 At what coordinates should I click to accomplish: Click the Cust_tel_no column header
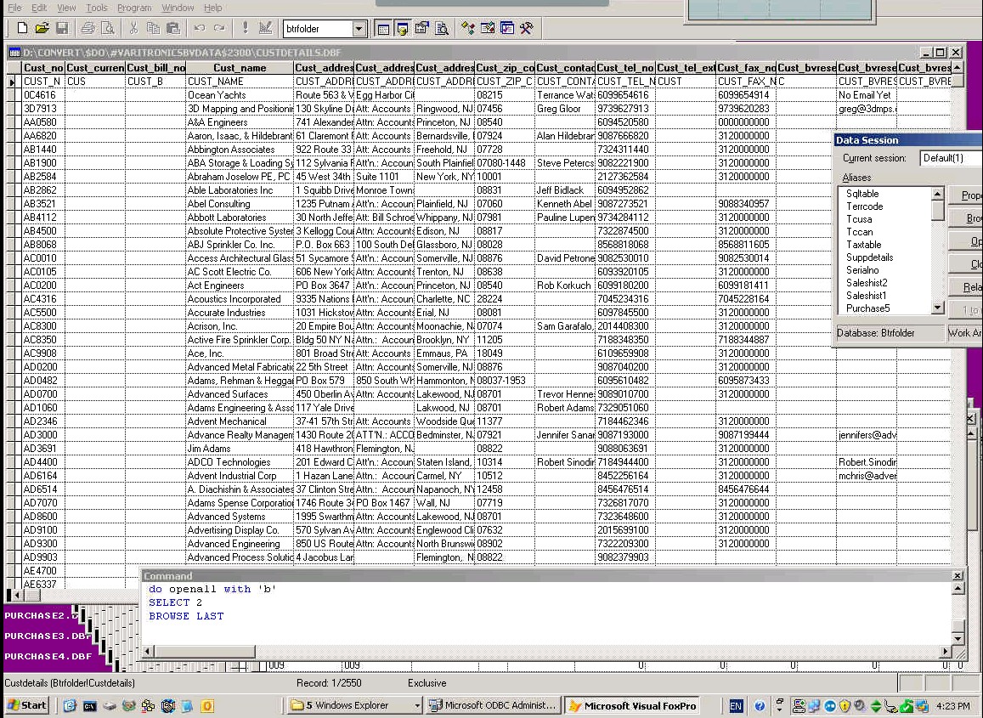(x=625, y=68)
